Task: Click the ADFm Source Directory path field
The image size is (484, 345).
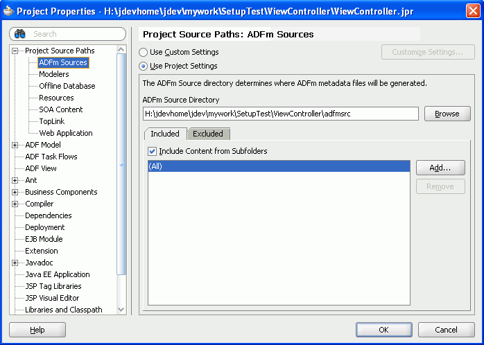Action: (x=281, y=114)
